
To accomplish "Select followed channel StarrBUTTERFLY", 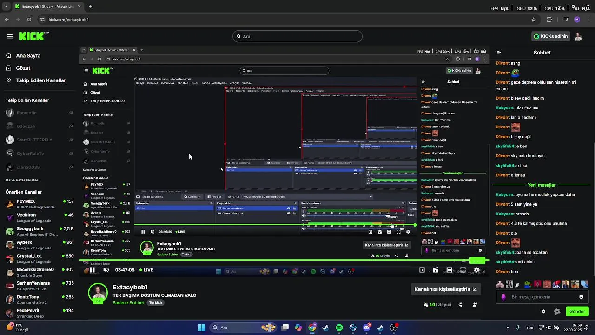I will click(39, 140).
